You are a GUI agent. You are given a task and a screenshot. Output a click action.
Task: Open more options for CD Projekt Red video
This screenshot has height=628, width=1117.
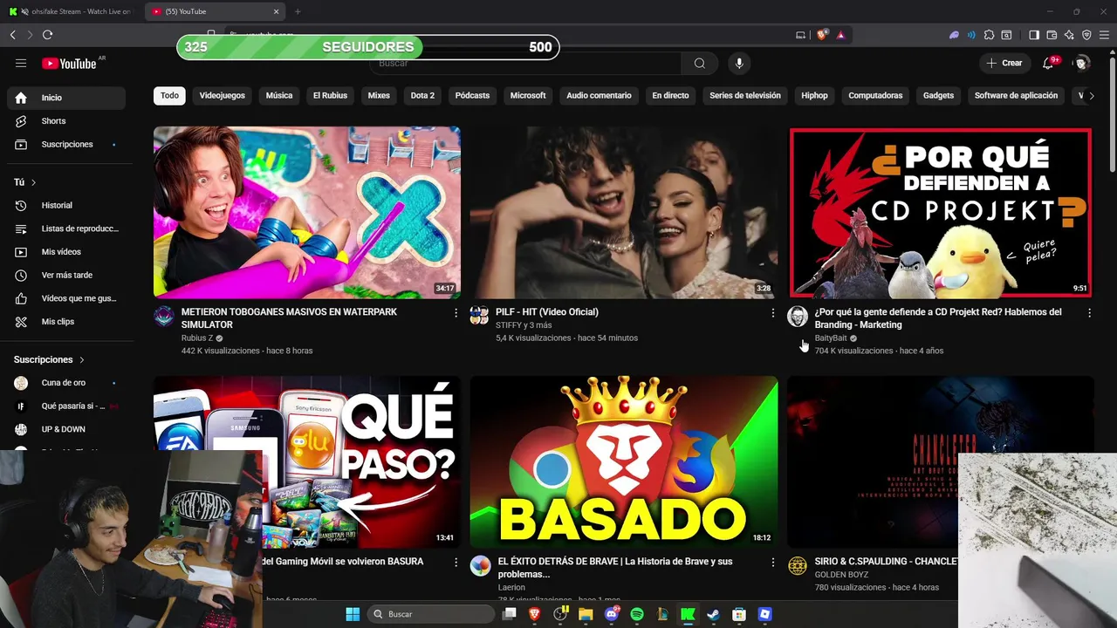[1089, 312]
